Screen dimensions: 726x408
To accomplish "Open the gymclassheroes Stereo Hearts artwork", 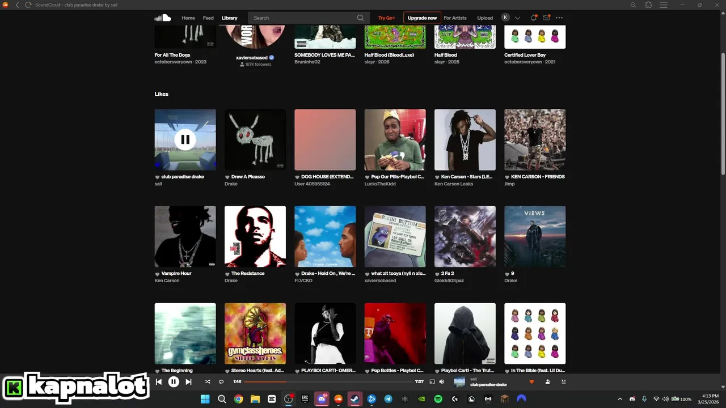I will [x=255, y=333].
